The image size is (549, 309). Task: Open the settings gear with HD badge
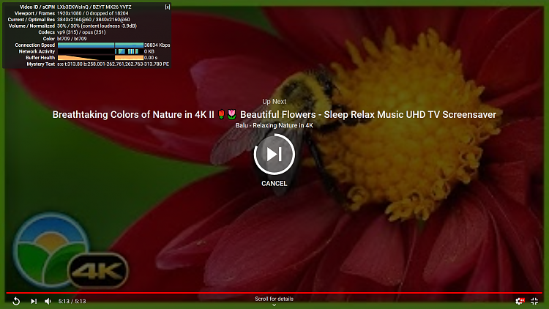pyautogui.click(x=520, y=301)
